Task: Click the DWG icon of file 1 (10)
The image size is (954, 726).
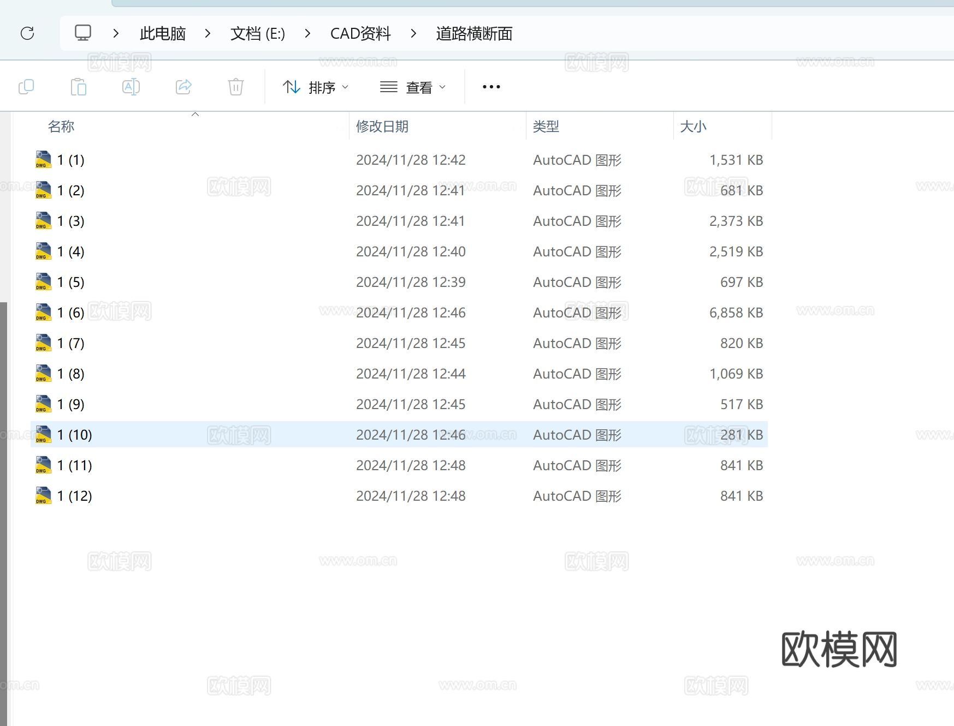Action: pos(43,435)
